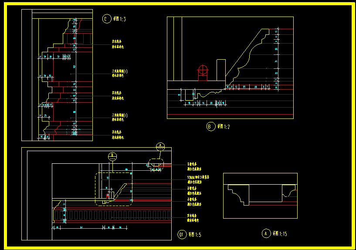Select the yellow rectangle post in detail B
Viewport: 356px width, 250px height.
point(221,70)
